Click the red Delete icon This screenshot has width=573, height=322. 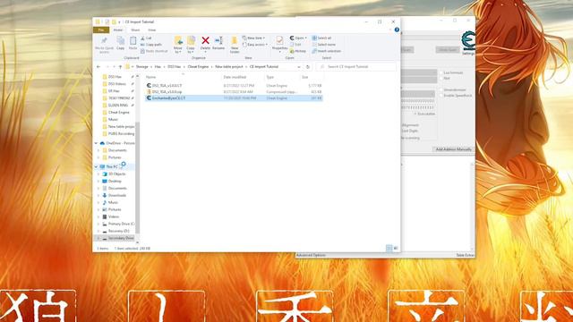point(205,40)
